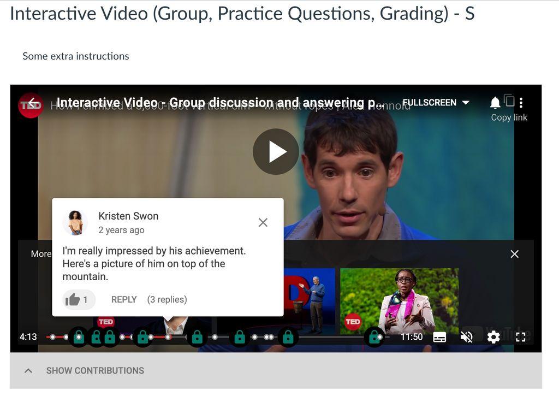Unmute the video with the speaker icon
The height and width of the screenshot is (396, 559).
(466, 337)
